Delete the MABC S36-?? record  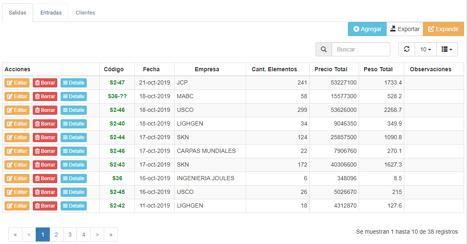pyautogui.click(x=45, y=97)
